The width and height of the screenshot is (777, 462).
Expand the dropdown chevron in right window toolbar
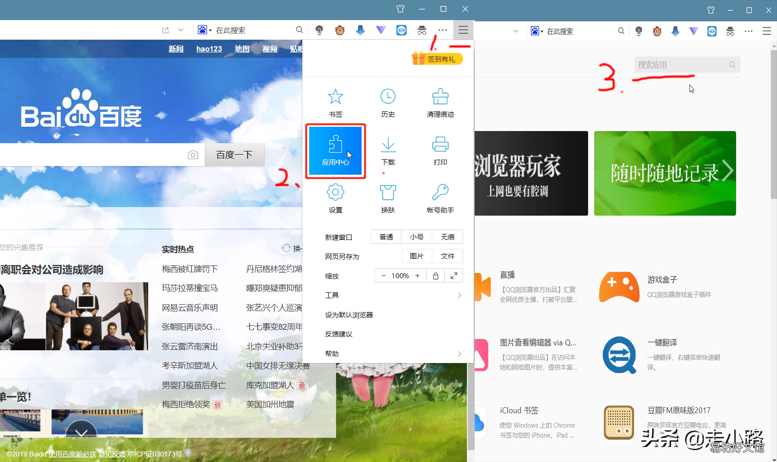click(515, 31)
